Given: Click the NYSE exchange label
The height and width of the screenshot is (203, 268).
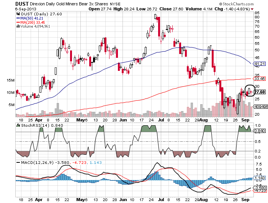Looking at the screenshot, I should (x=115, y=4).
